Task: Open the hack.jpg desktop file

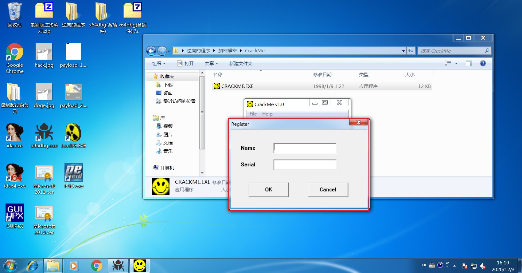Action: point(44,55)
